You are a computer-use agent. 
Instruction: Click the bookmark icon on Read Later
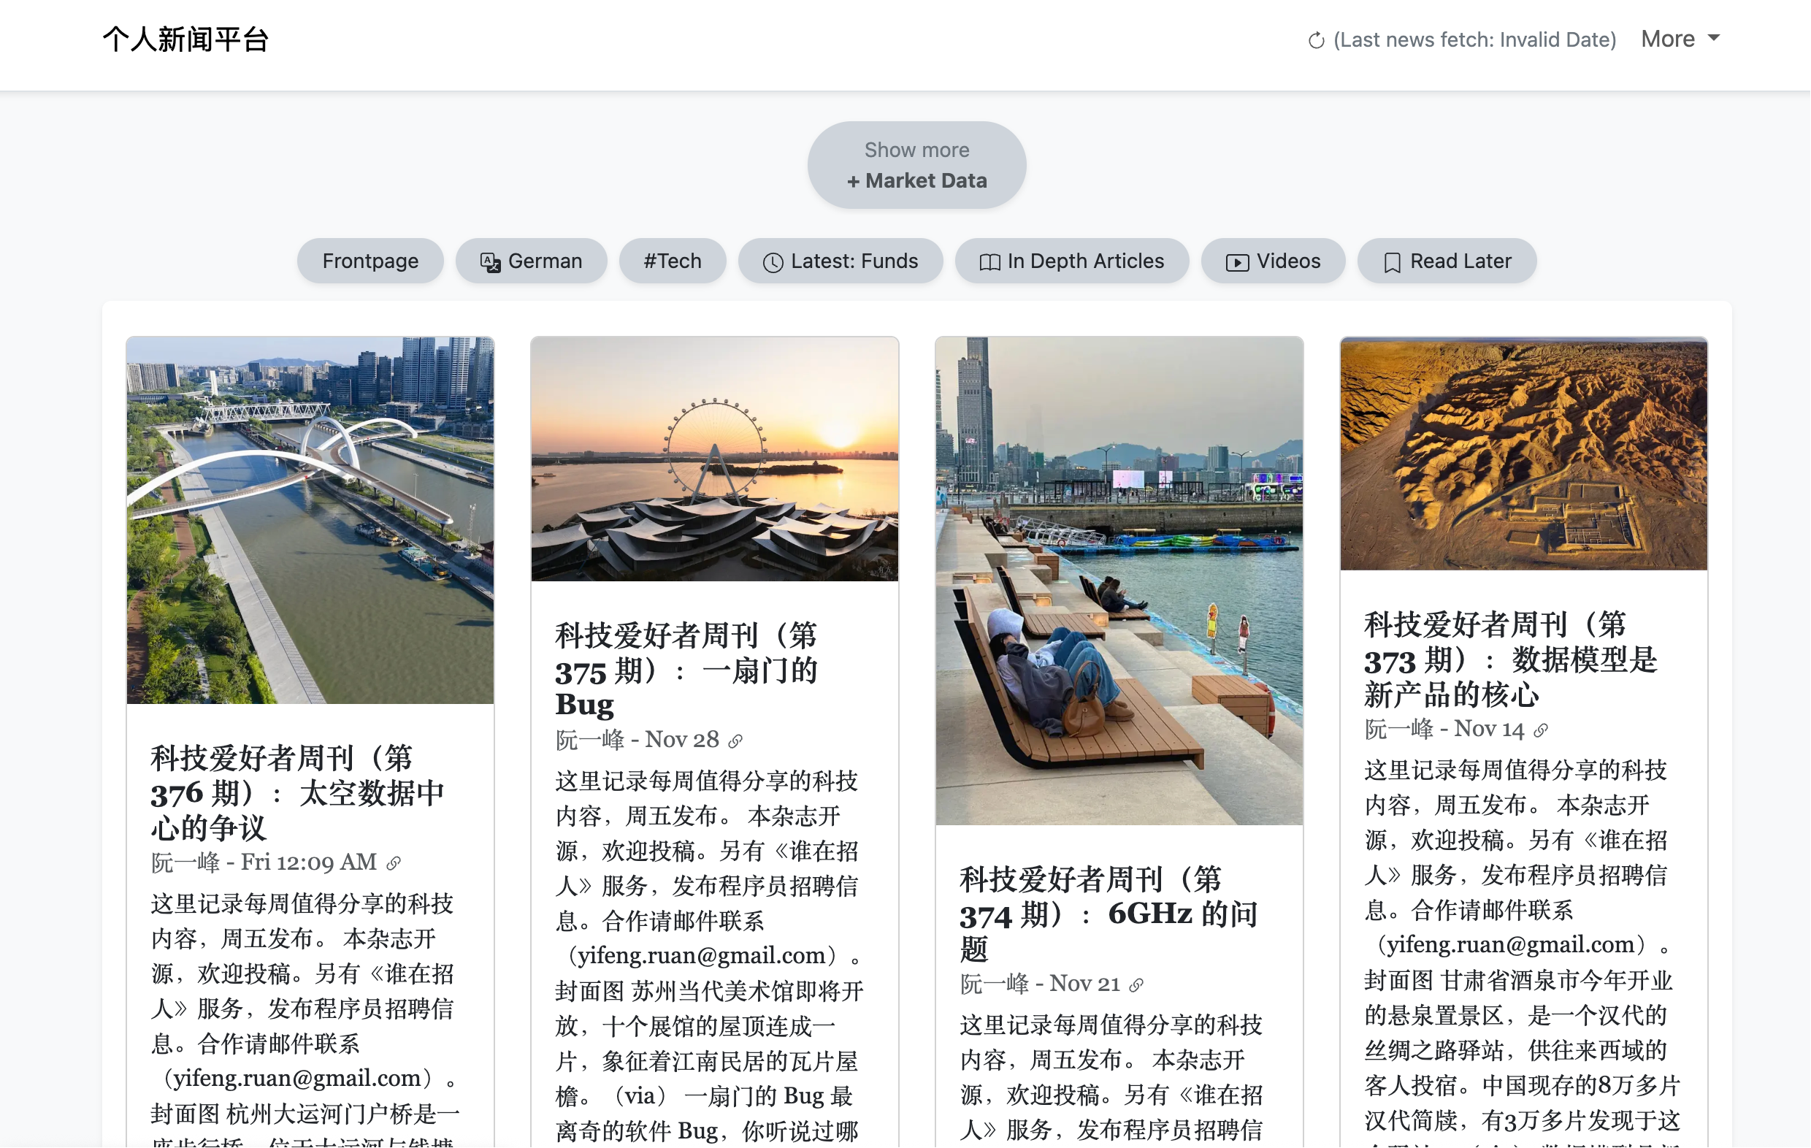coord(1392,263)
